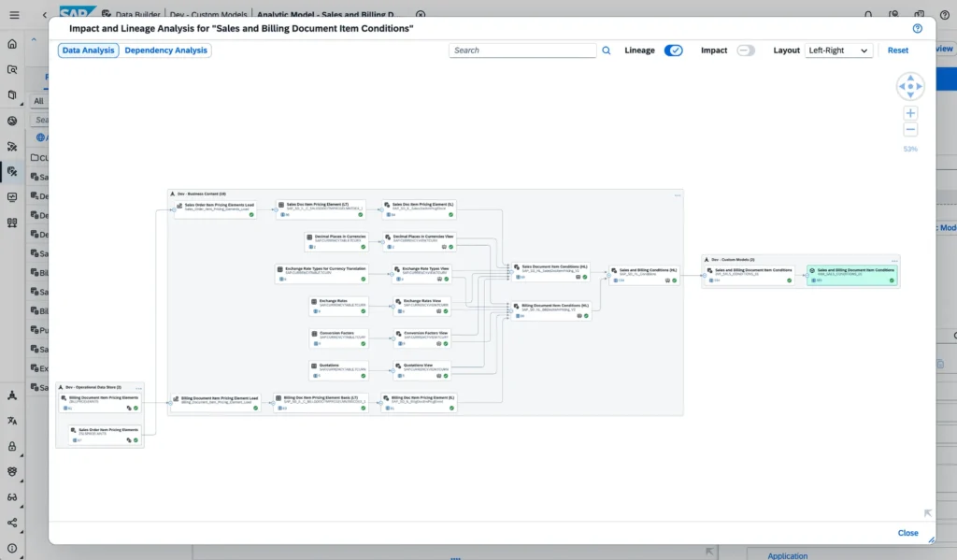
Task: Open the security lock sidebar icon
Action: [x=12, y=447]
